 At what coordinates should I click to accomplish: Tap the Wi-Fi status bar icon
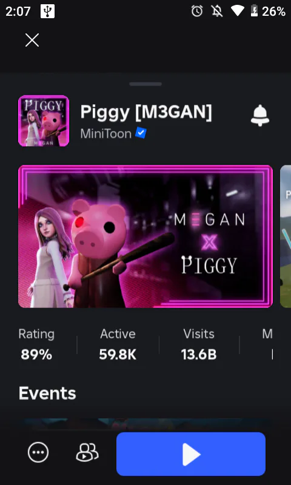coord(238,12)
